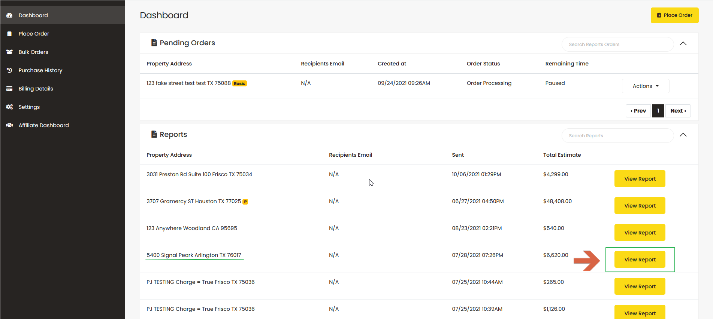View report for 3031 Preston Rd
Image resolution: width=713 pixels, height=319 pixels.
tap(640, 179)
